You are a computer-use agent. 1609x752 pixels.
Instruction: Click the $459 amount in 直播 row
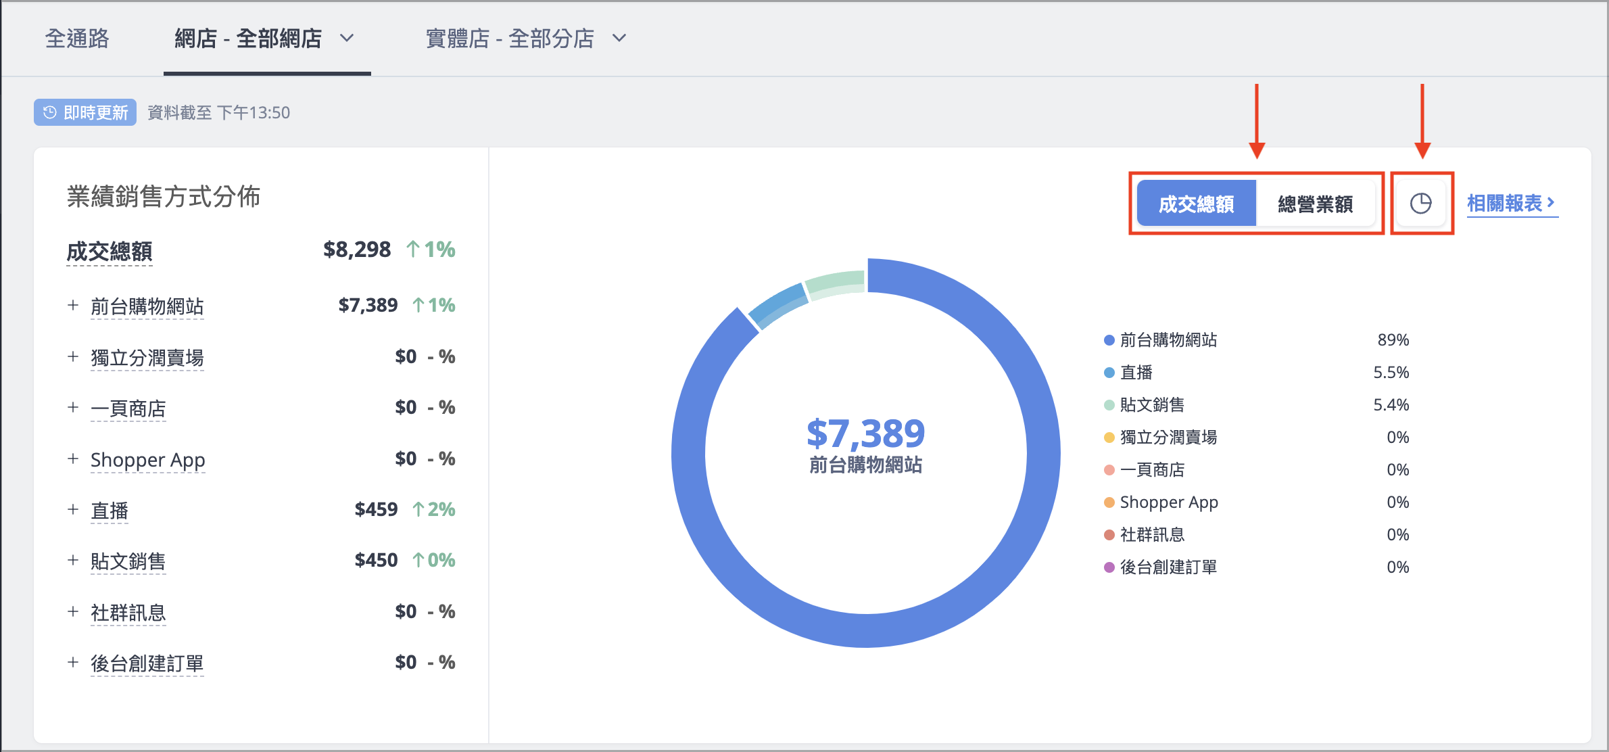376,509
